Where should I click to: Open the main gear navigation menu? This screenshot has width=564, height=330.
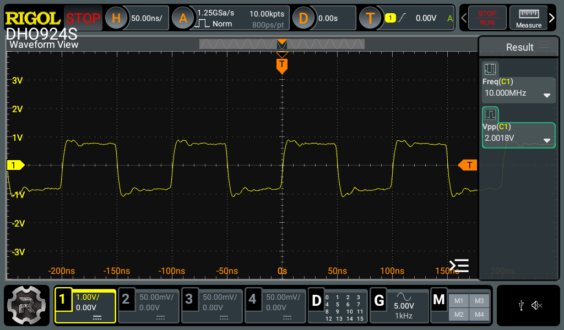point(26,305)
